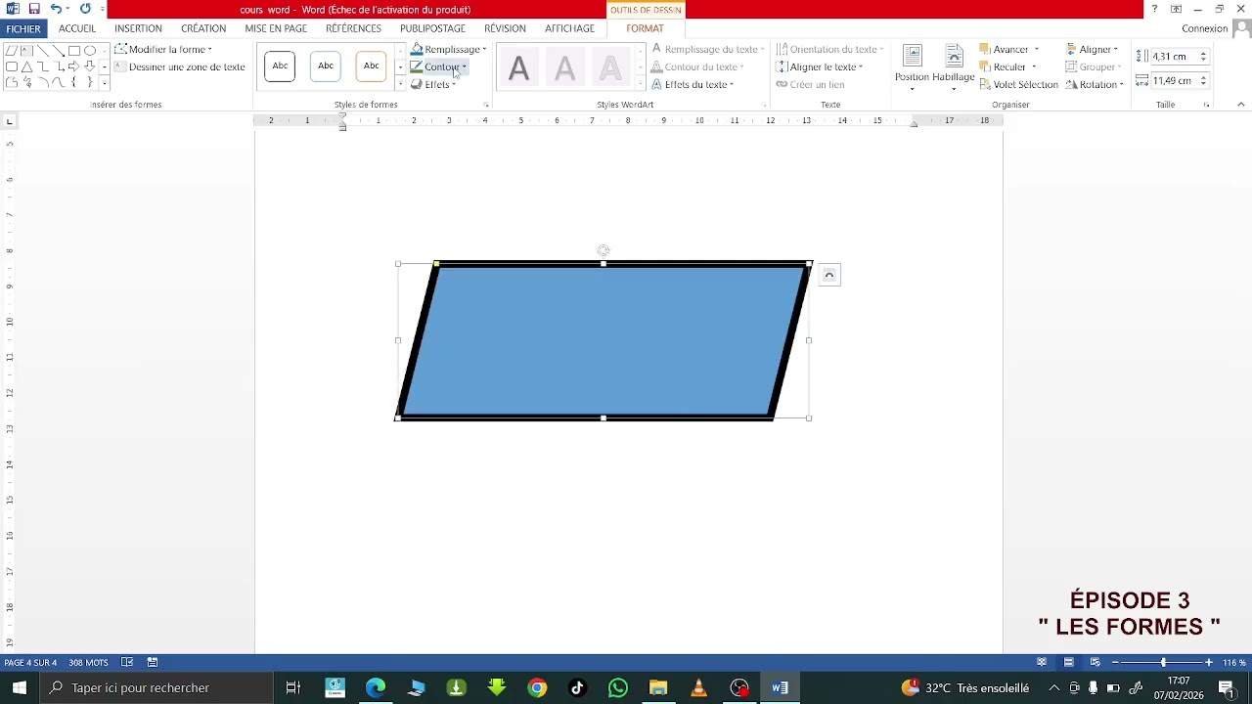This screenshot has height=704, width=1252.
Task: Undo the last action
Action: [x=56, y=9]
